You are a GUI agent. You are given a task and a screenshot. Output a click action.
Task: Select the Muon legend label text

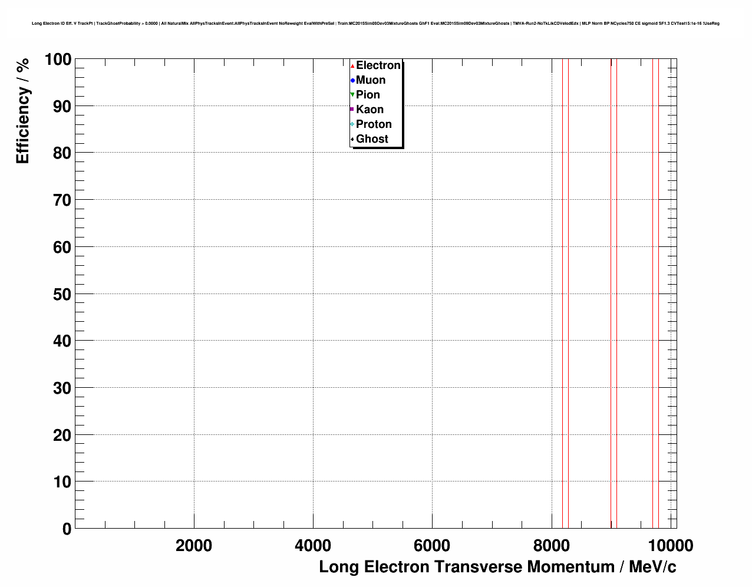[x=371, y=80]
